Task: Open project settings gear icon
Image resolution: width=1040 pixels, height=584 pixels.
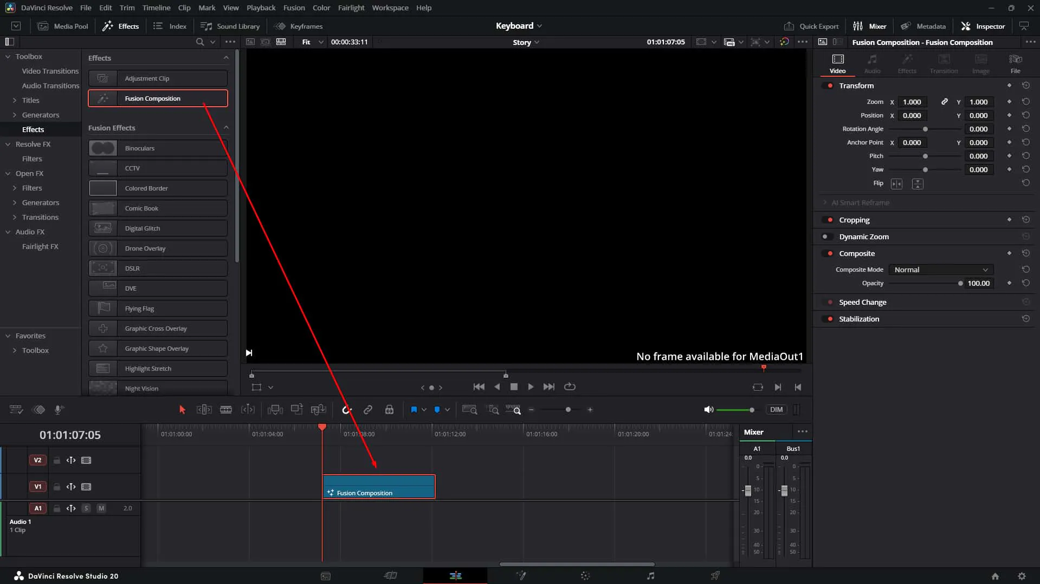Action: (x=1022, y=576)
